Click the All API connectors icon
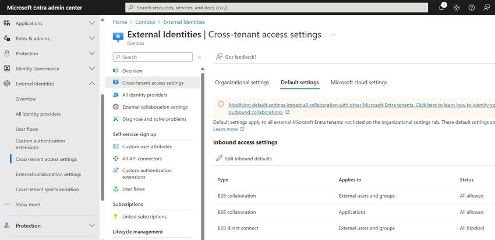 tap(116, 159)
